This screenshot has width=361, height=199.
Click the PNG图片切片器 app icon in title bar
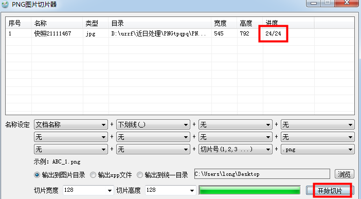(5, 4)
